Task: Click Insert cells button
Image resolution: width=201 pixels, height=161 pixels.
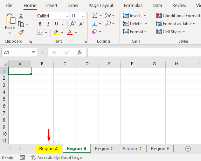Action: tap(132, 16)
